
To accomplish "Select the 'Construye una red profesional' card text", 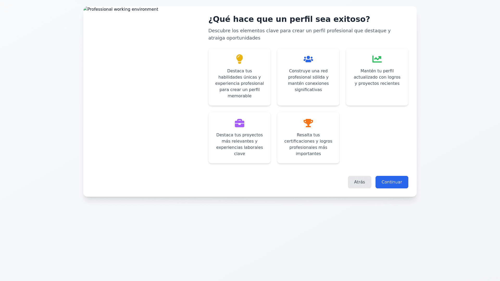I will click(x=308, y=80).
